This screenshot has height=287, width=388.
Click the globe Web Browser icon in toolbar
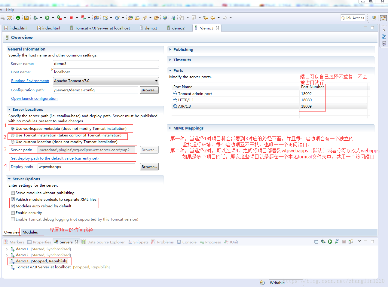tap(165, 18)
